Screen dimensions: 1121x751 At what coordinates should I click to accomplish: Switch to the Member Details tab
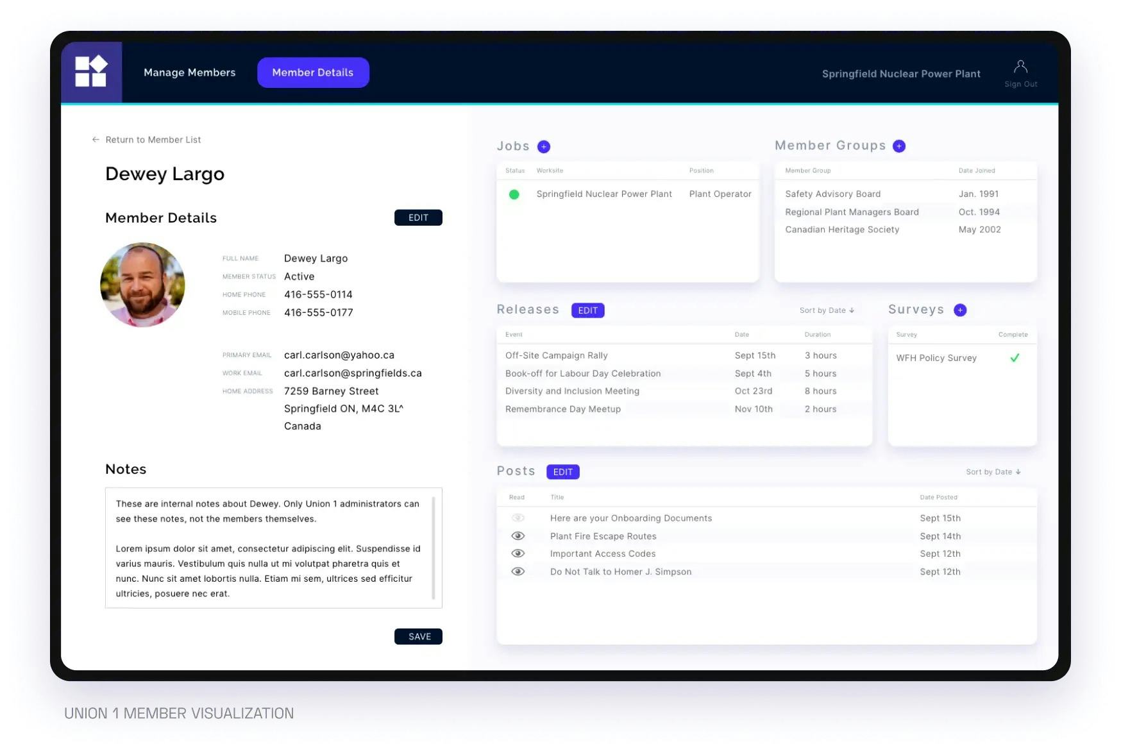[x=313, y=72]
